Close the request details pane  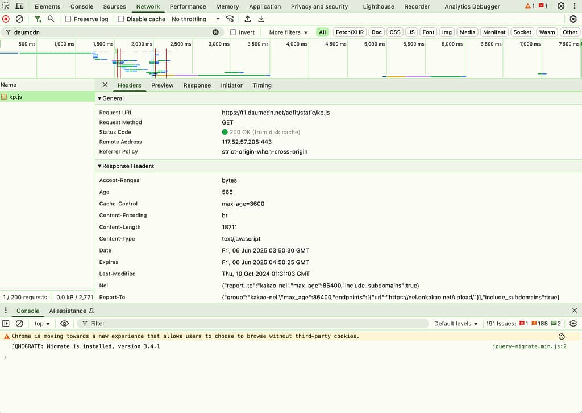click(105, 85)
